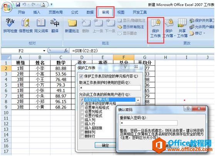Image resolution: width=215 pixels, height=156 pixels.
Task: Go to previous comment 上一条
Action: [x=98, y=26]
